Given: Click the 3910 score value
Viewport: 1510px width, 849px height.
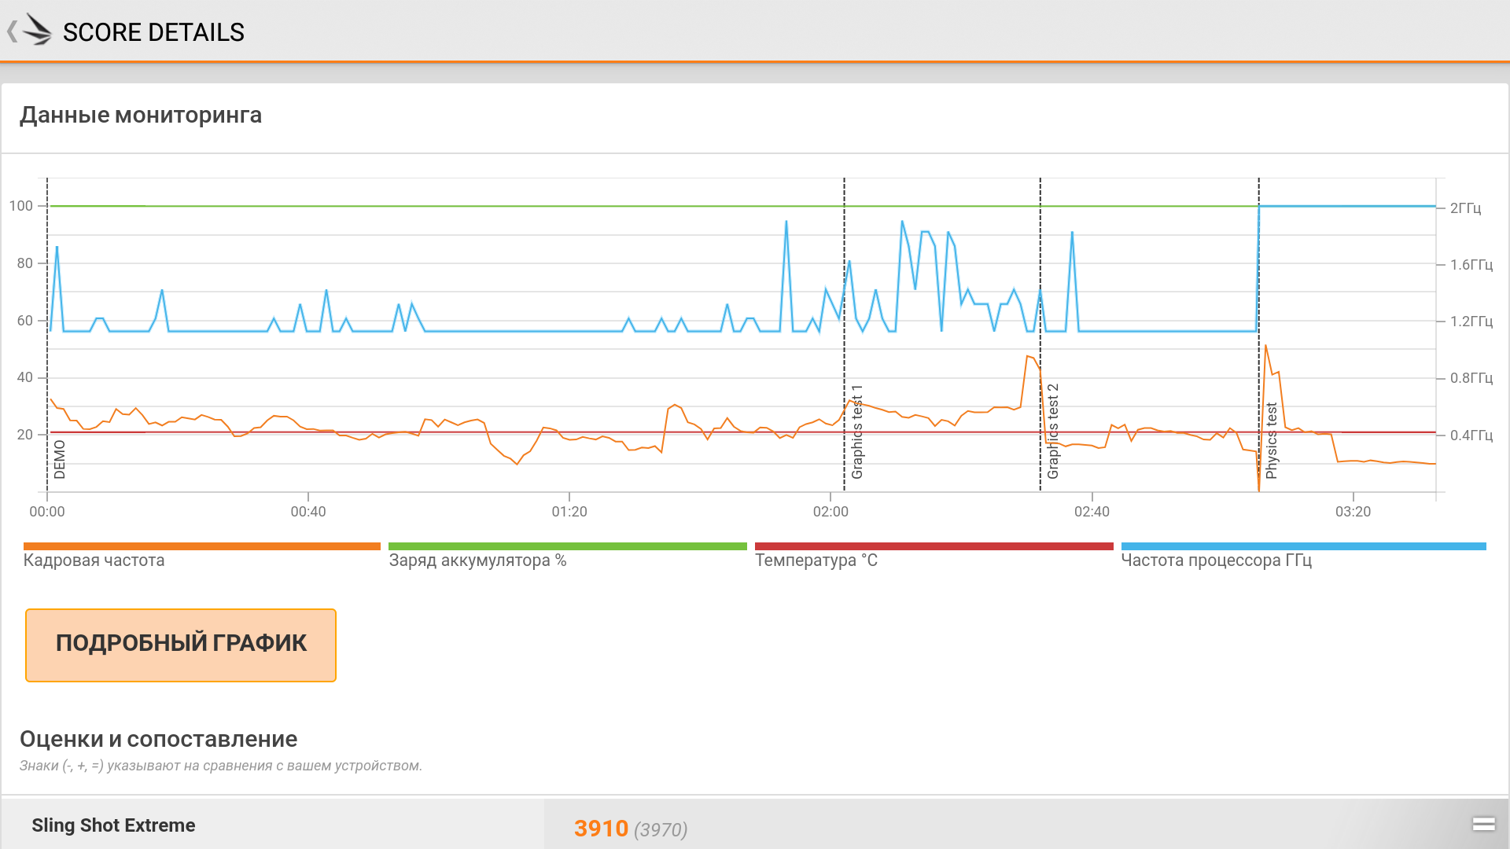Looking at the screenshot, I should [601, 828].
